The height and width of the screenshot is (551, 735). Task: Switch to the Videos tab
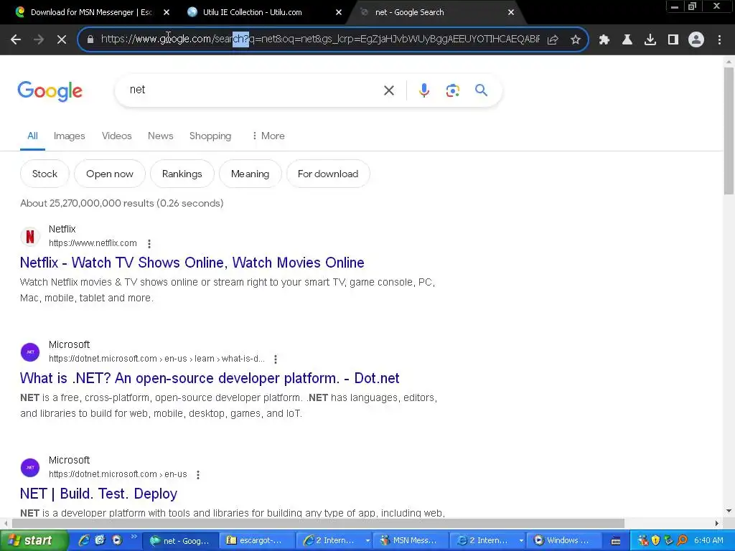[x=117, y=136]
